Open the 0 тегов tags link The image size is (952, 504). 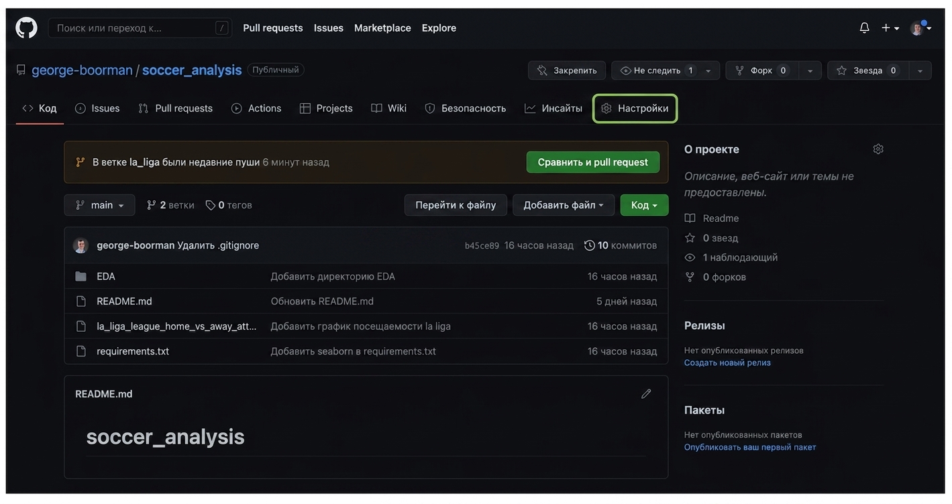pyautogui.click(x=229, y=205)
